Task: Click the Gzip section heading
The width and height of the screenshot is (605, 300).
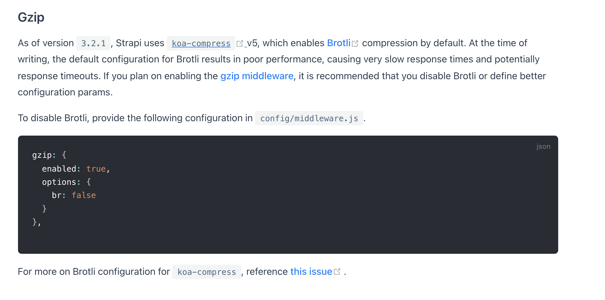Action: [31, 17]
